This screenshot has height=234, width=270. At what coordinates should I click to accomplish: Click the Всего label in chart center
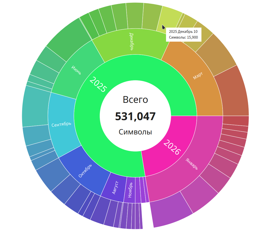[x=135, y=100]
